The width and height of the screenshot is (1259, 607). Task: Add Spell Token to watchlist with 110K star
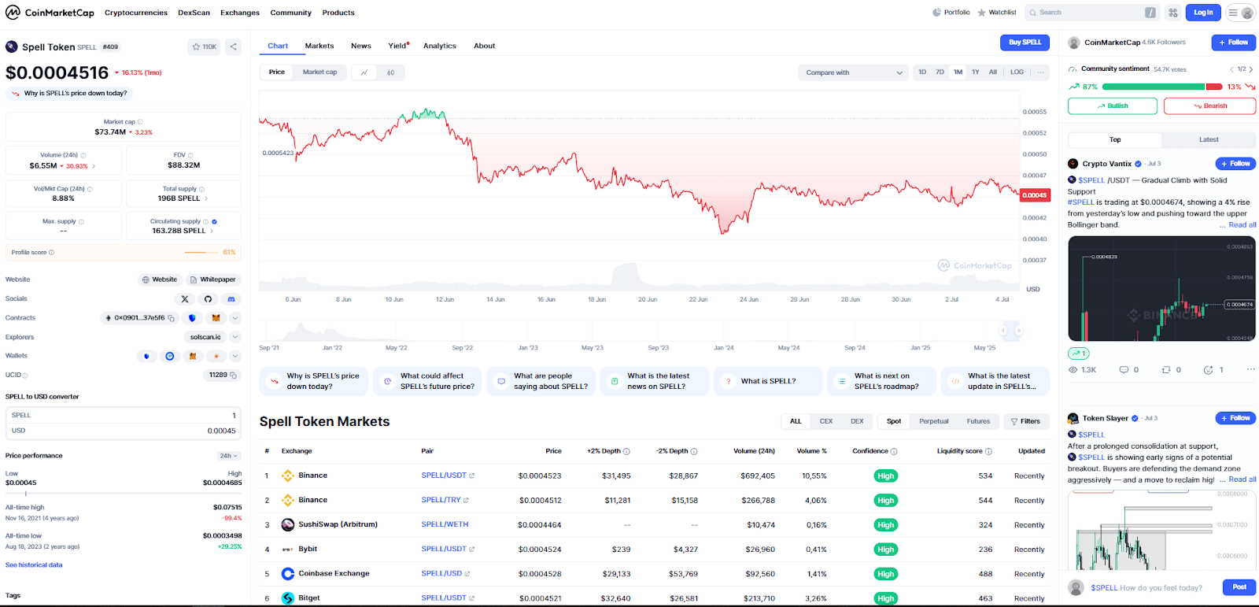205,47
